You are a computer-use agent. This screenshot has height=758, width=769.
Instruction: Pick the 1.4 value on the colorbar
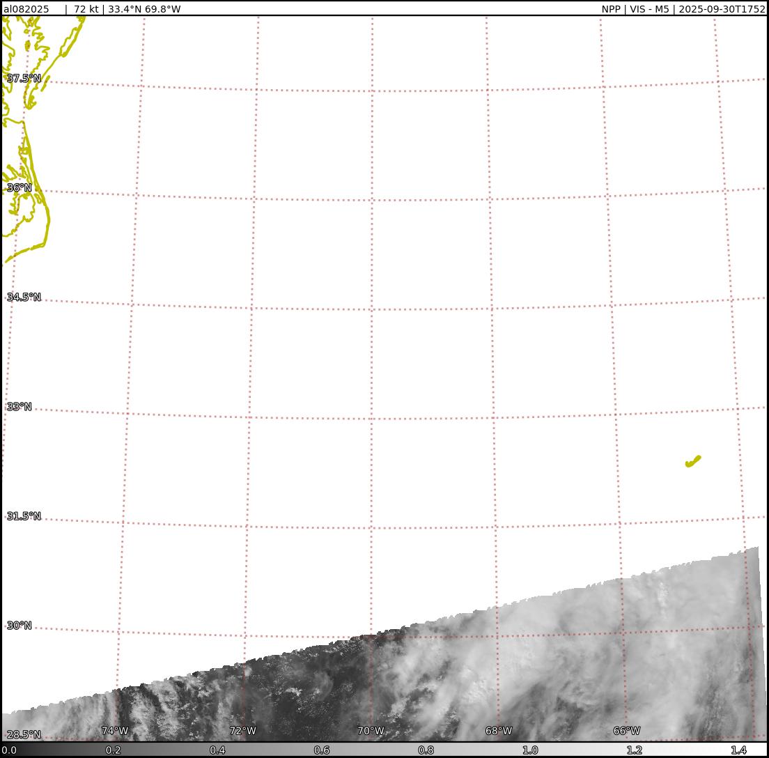pyautogui.click(x=738, y=750)
